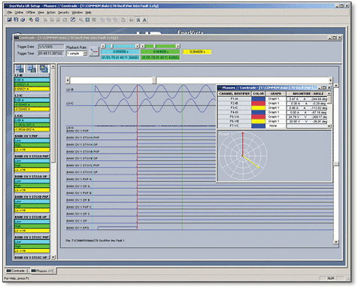Click the cyan cursor slider thumb
Screen dimensions: 358x288
pos(112,46)
